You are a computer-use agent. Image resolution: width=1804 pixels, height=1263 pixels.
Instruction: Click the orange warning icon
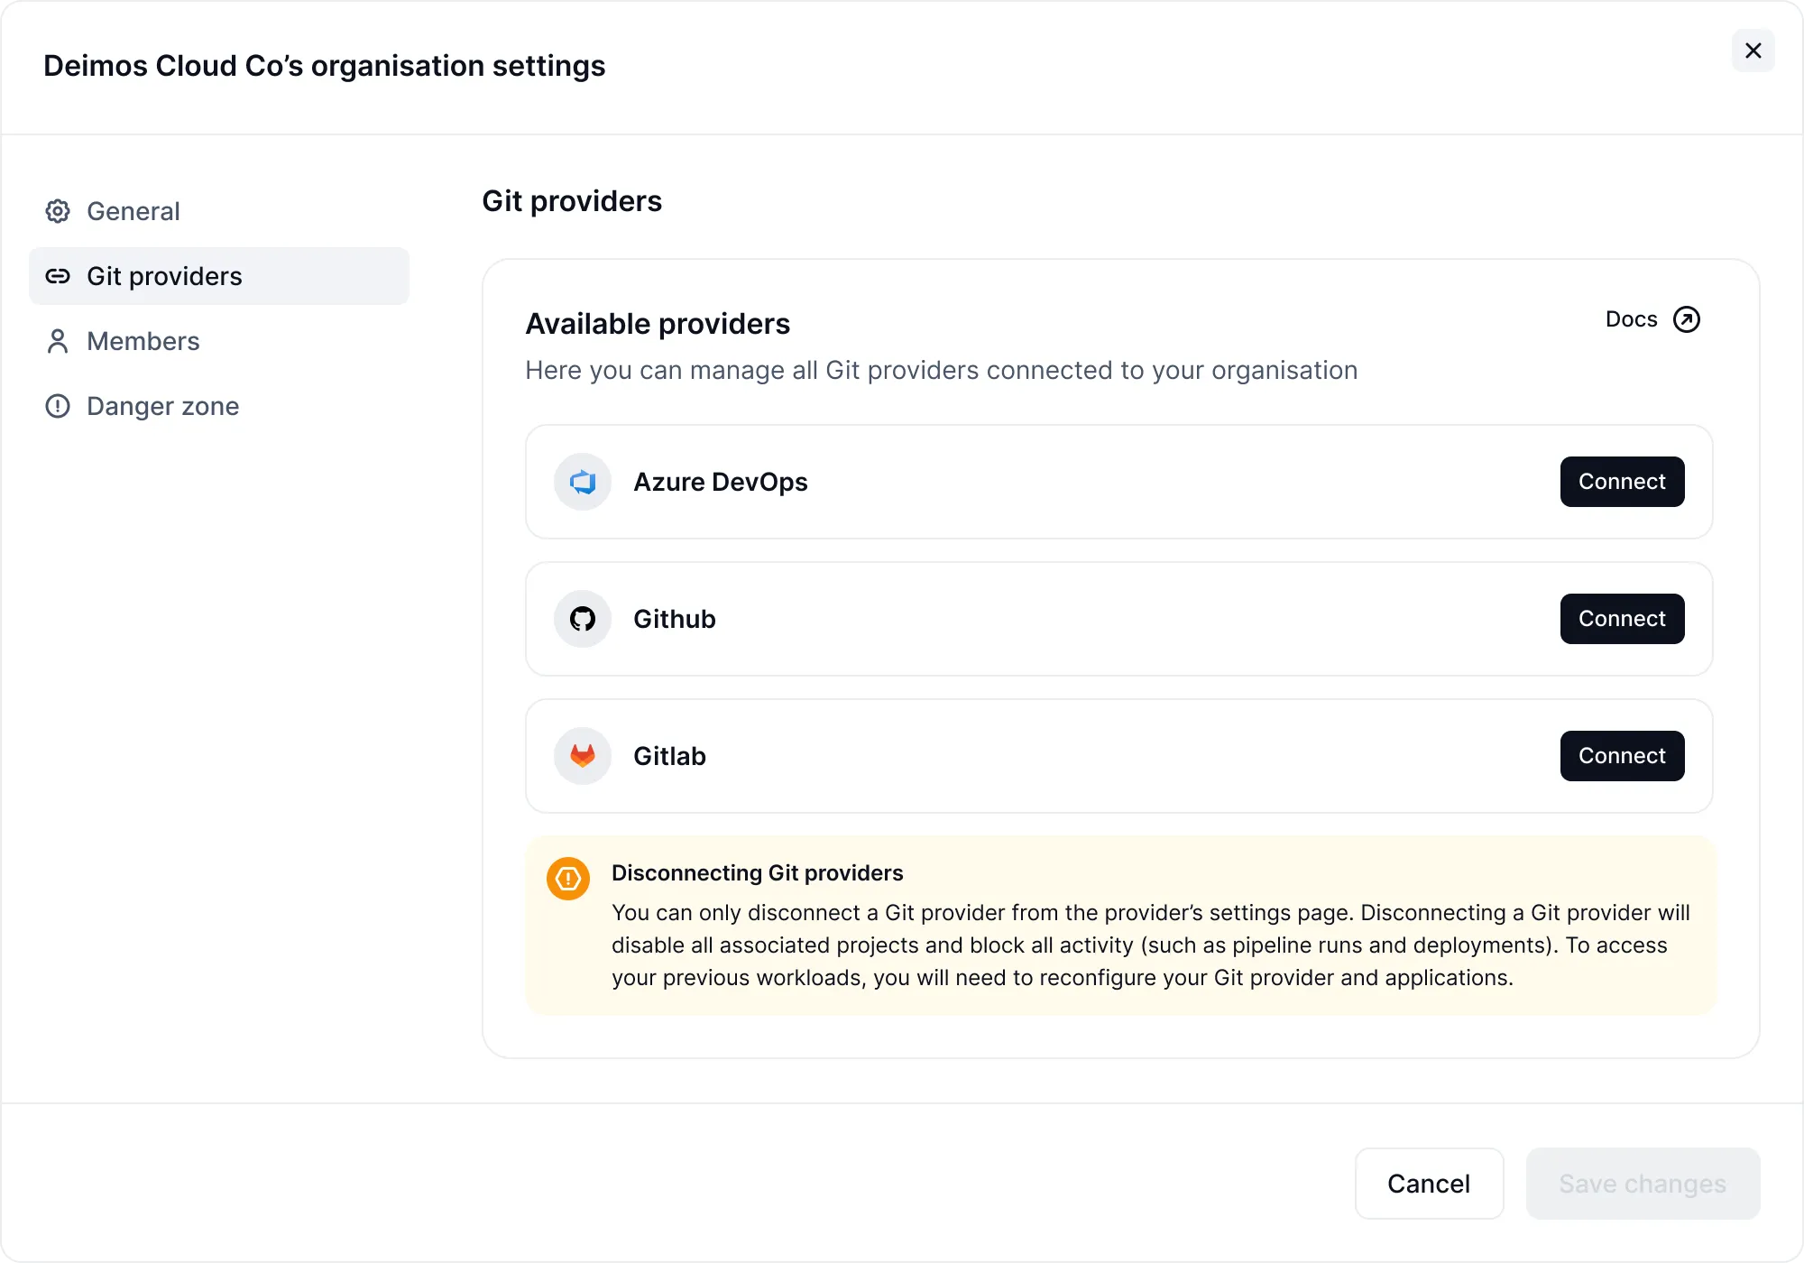point(568,878)
